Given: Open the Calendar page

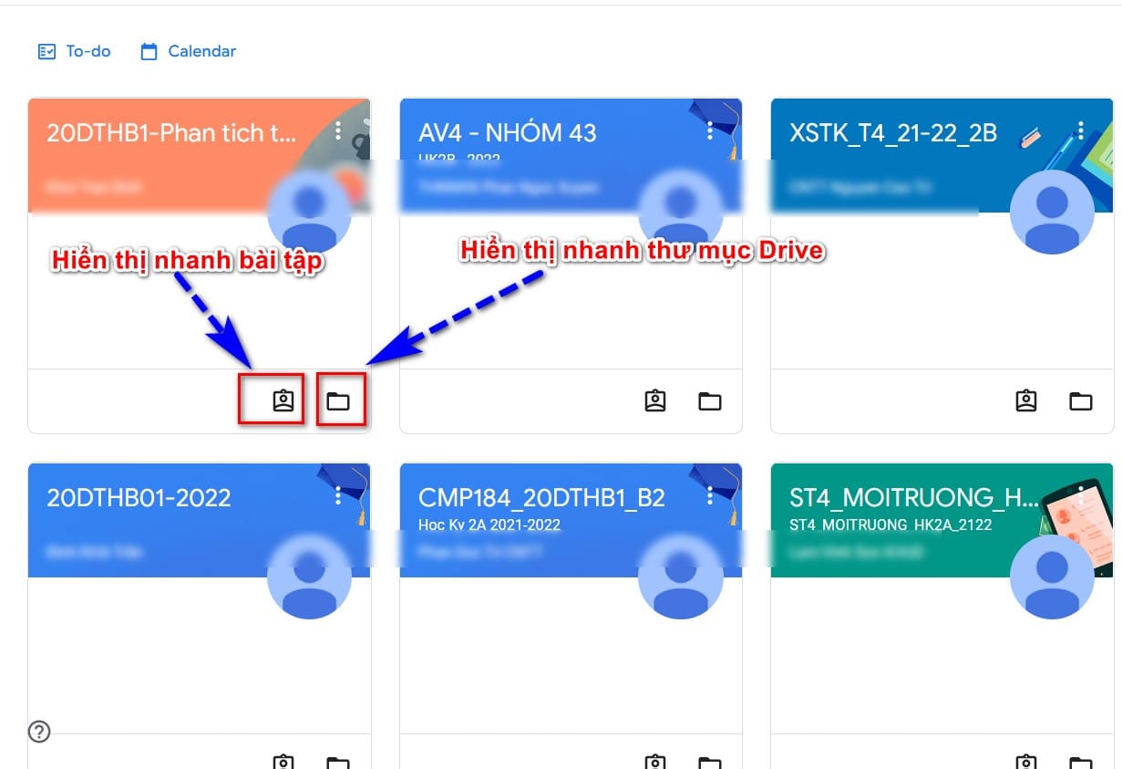Looking at the screenshot, I should point(189,51).
